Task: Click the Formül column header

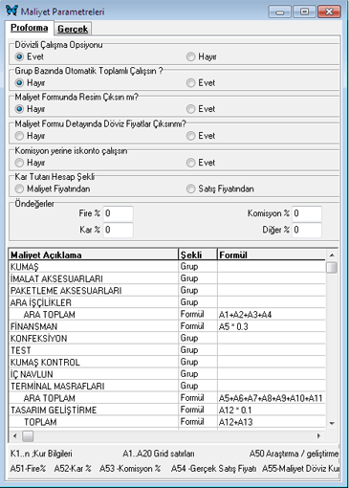Action: tap(272, 255)
